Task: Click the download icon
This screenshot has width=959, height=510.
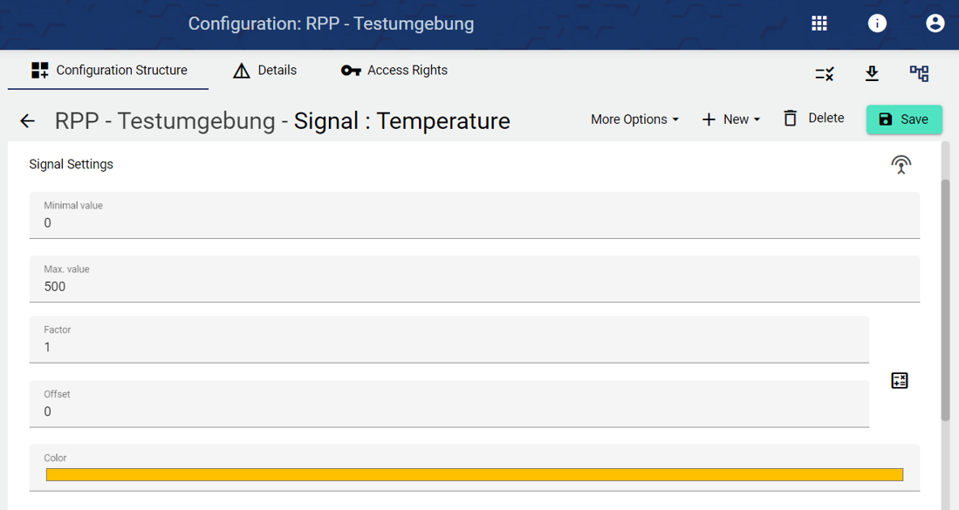Action: (x=872, y=74)
